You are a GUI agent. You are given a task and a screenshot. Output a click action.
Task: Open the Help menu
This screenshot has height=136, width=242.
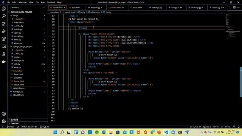click(59, 2)
